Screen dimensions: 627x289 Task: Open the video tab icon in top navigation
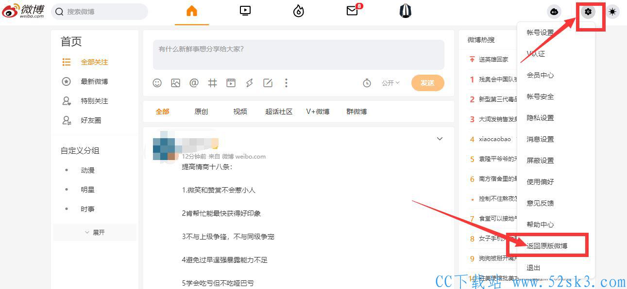point(245,11)
